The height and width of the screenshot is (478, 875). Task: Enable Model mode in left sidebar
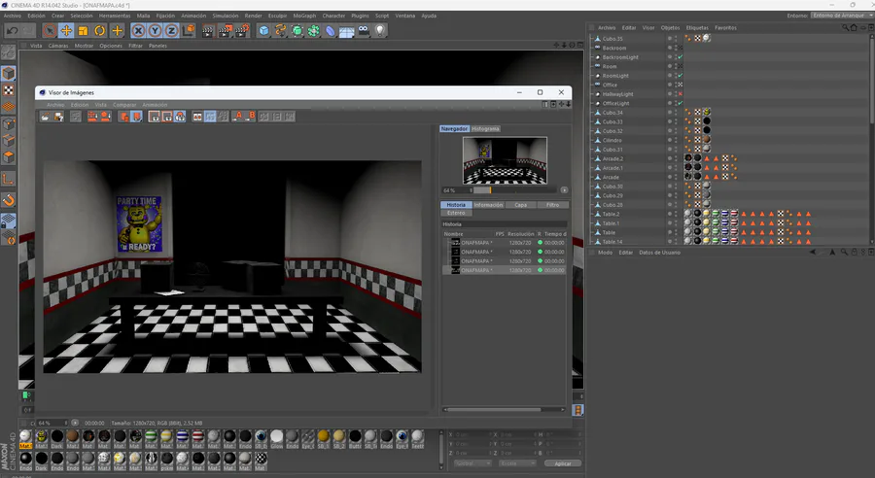coord(9,73)
